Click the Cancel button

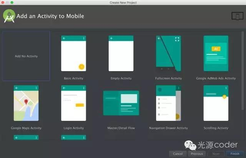178,154
